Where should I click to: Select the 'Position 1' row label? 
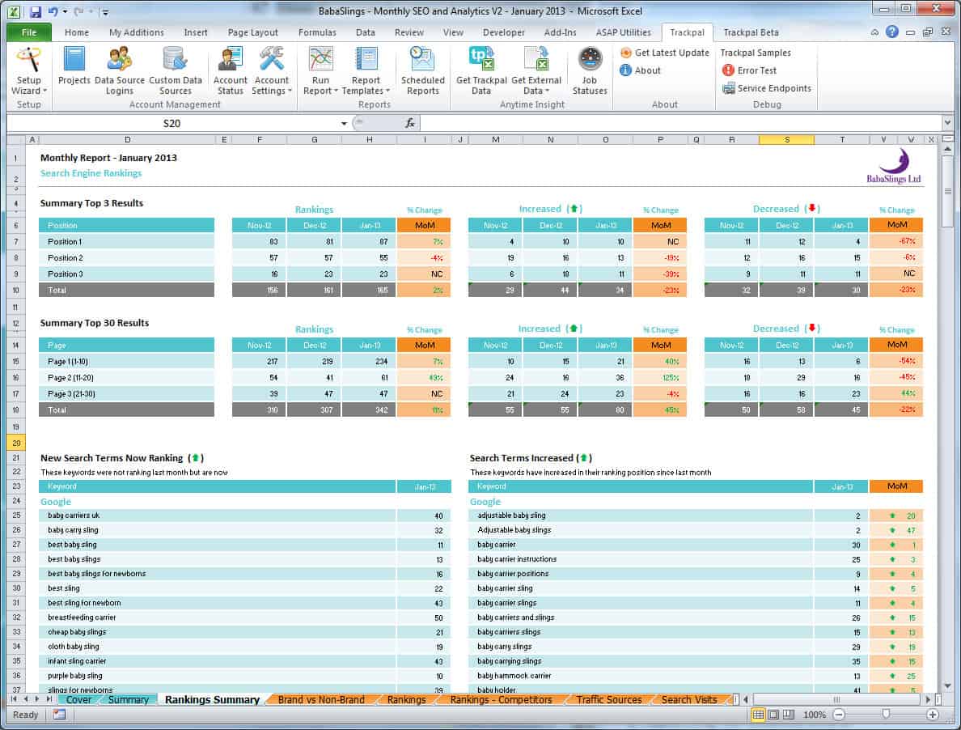pos(126,241)
